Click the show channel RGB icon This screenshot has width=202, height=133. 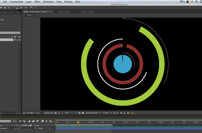(62, 113)
